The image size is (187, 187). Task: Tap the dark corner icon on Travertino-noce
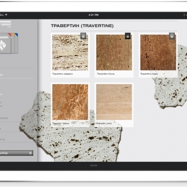(x=128, y=36)
